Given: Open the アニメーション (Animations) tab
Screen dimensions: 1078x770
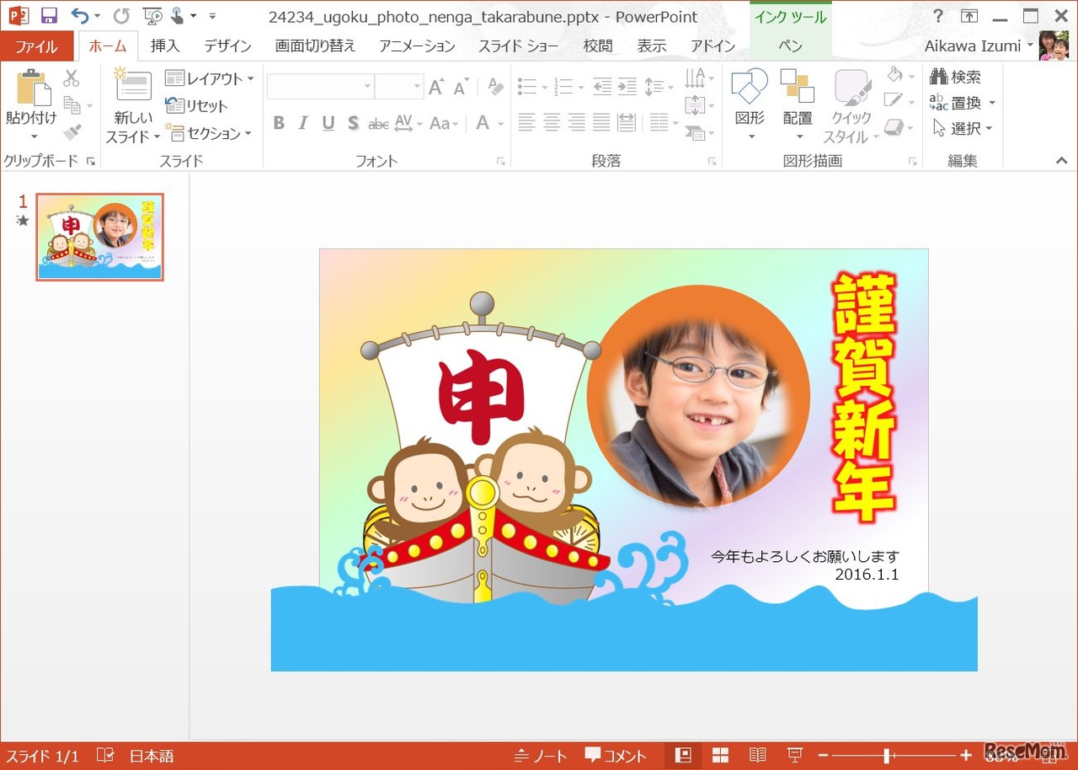Looking at the screenshot, I should coord(416,46).
